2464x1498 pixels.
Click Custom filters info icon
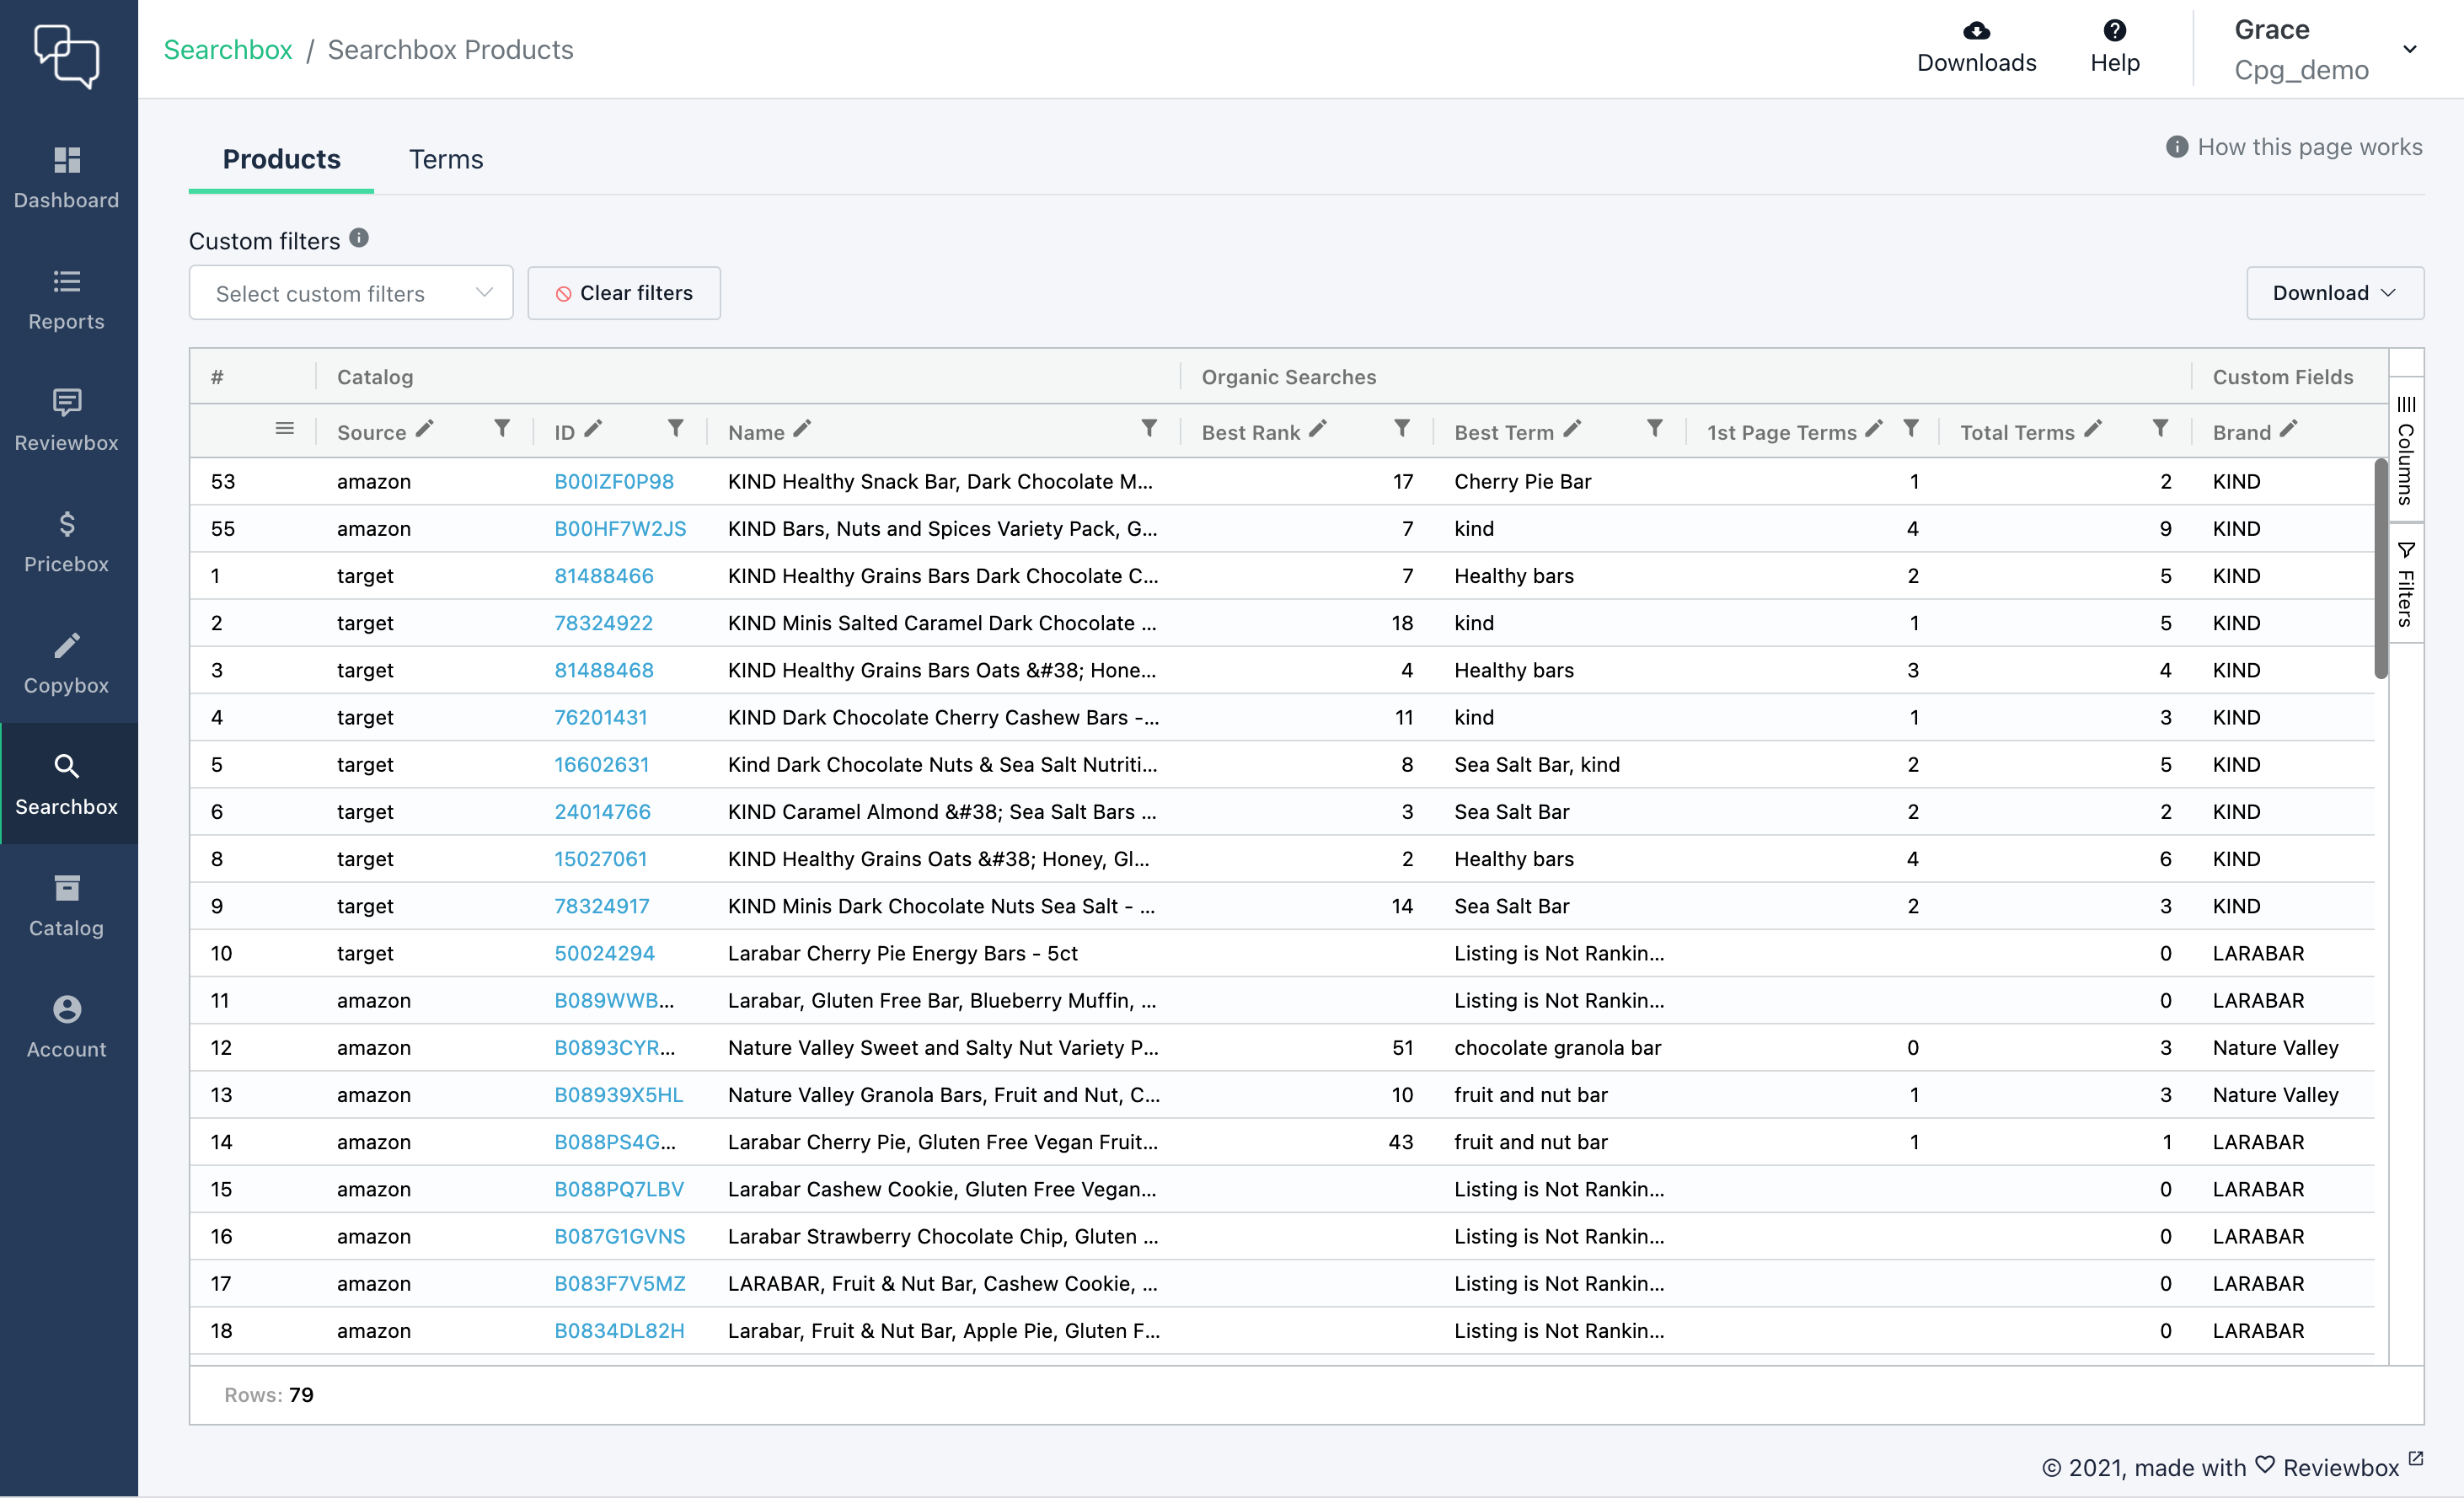pyautogui.click(x=359, y=238)
